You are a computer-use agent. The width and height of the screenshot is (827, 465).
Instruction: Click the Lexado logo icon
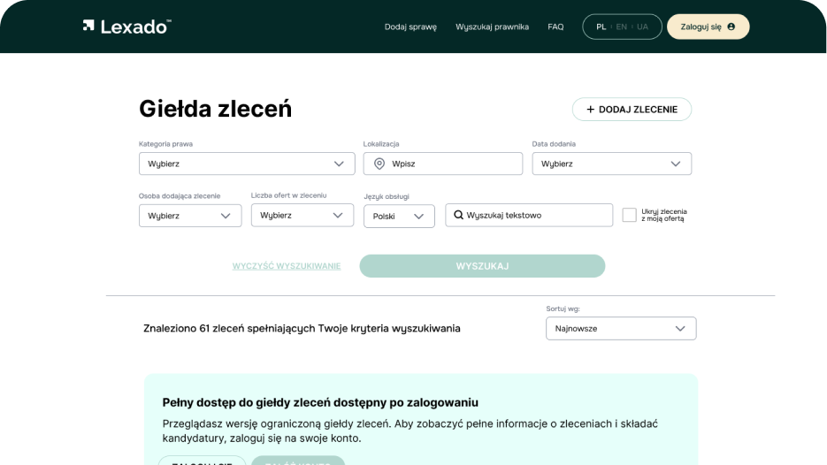coord(88,26)
